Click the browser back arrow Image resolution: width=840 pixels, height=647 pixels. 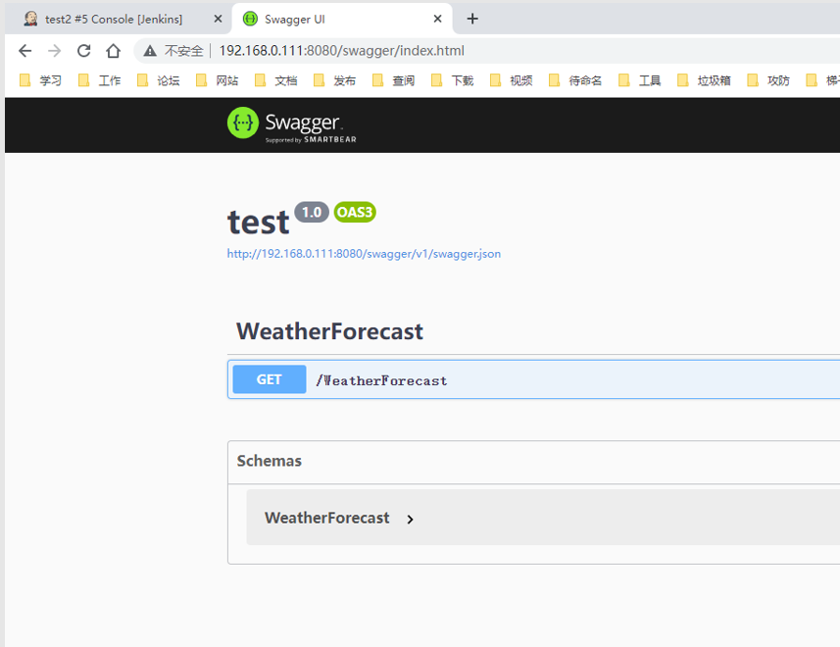25,51
